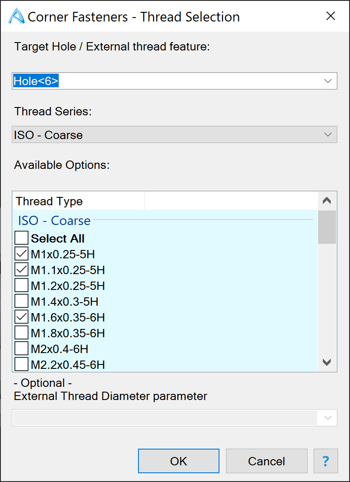Click the Cancel button

[x=266, y=461]
